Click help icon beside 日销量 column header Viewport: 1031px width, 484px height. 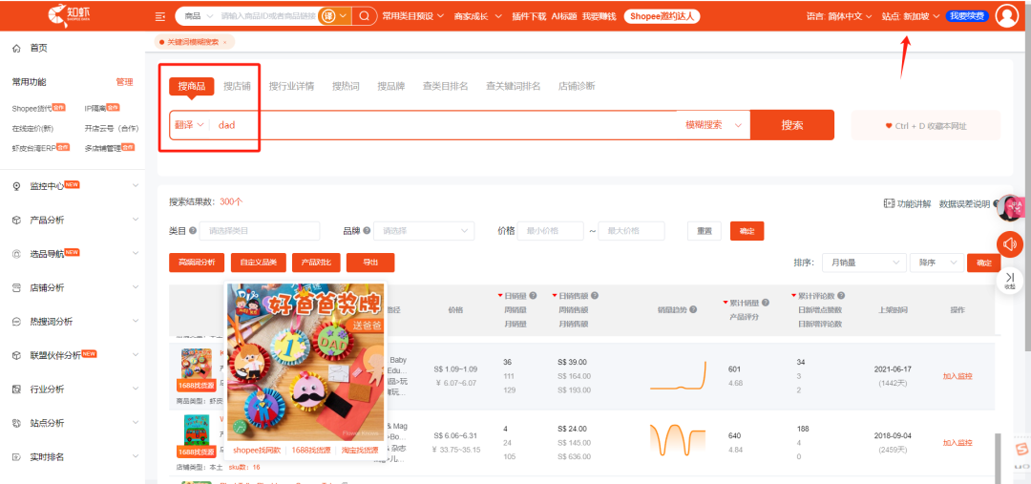coord(534,296)
